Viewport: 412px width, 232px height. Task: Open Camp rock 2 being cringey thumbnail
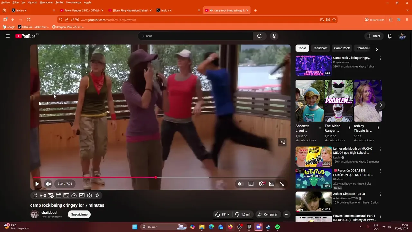point(314,66)
